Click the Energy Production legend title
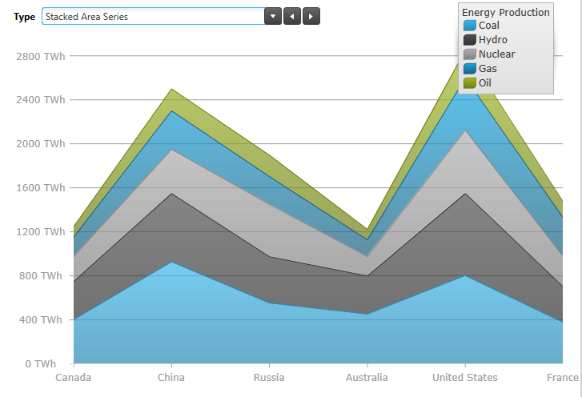The image size is (582, 397). tap(506, 12)
